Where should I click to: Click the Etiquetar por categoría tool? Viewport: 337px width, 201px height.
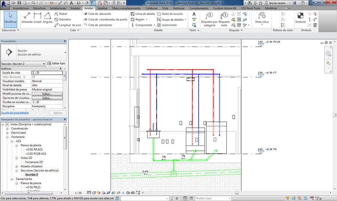(x=209, y=19)
